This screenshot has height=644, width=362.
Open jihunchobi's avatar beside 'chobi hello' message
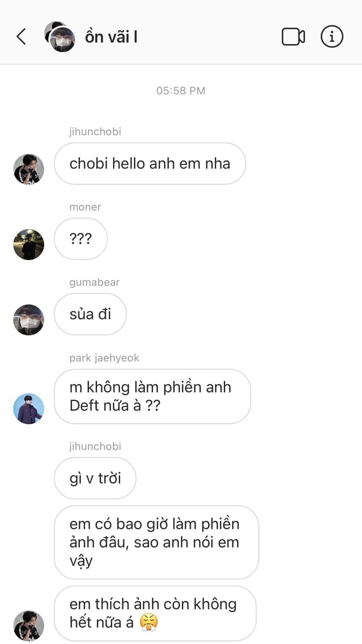(x=29, y=169)
